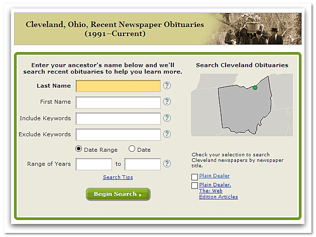Select the Date radio button
Viewport: 316px width, 237px height.
(132, 149)
